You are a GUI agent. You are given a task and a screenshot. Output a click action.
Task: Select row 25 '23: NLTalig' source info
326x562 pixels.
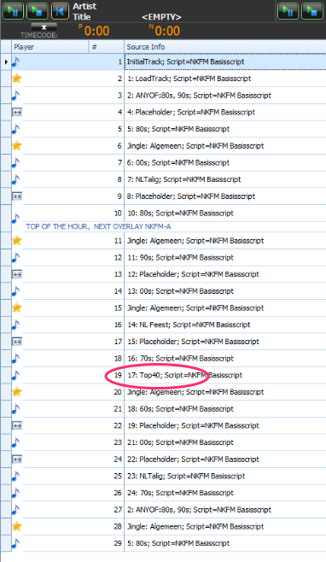186,476
